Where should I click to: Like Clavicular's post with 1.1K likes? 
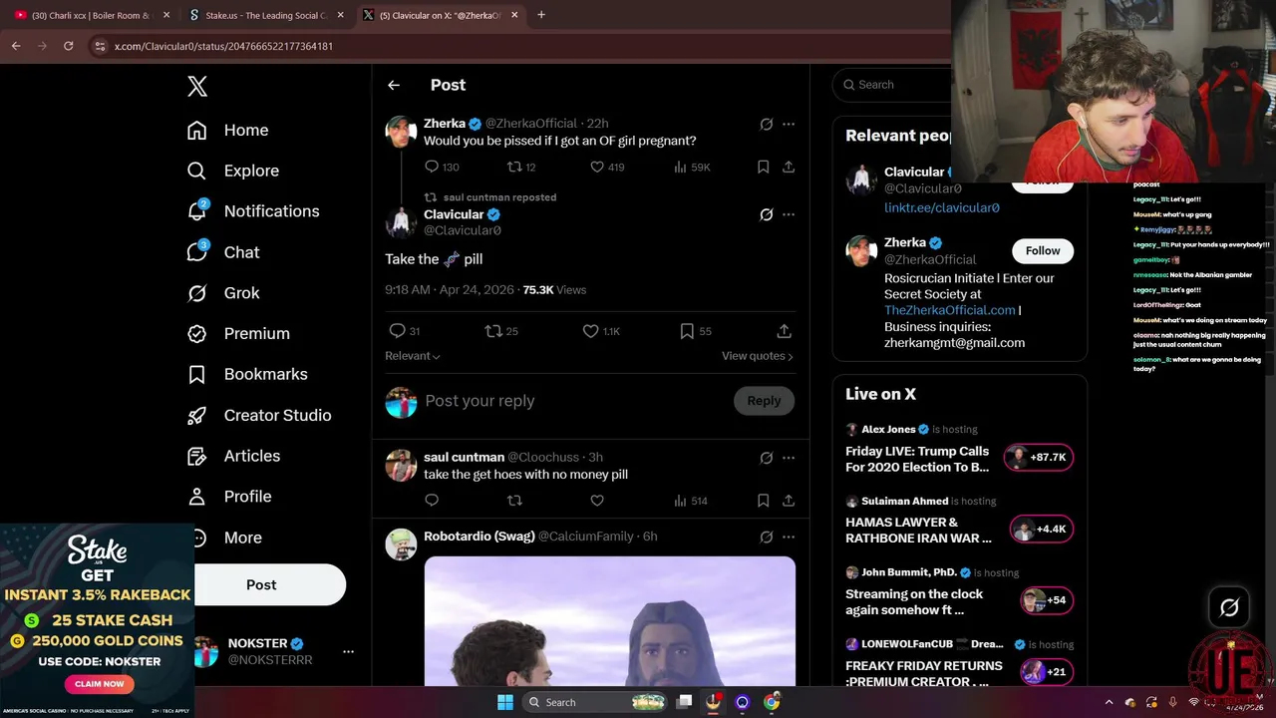click(x=601, y=331)
